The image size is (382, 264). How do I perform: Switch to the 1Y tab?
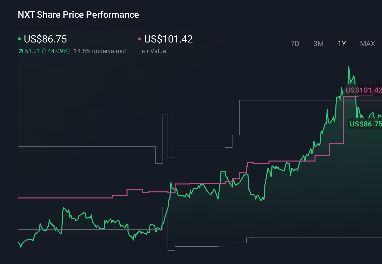[342, 43]
